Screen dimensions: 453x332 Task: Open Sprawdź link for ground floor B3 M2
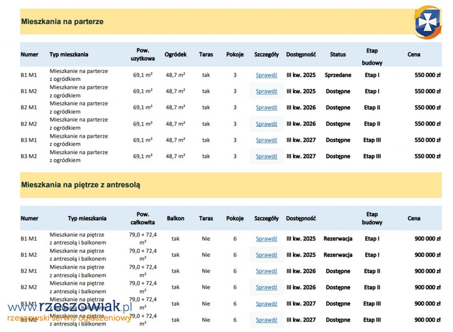point(266,156)
